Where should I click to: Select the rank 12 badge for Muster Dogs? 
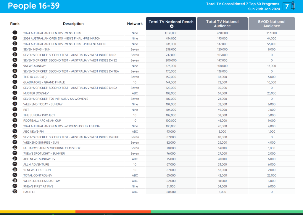(15, 93)
